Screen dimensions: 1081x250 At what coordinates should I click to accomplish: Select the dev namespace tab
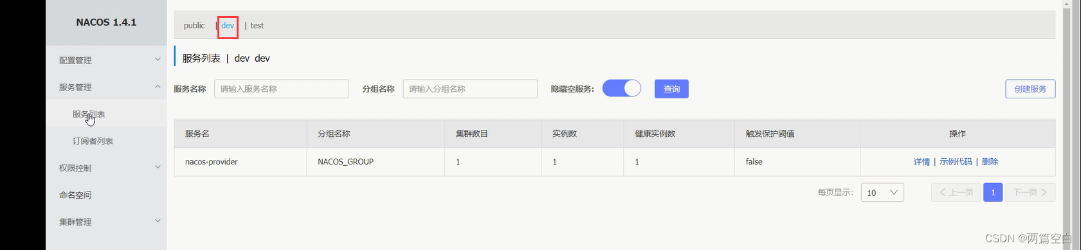[228, 26]
